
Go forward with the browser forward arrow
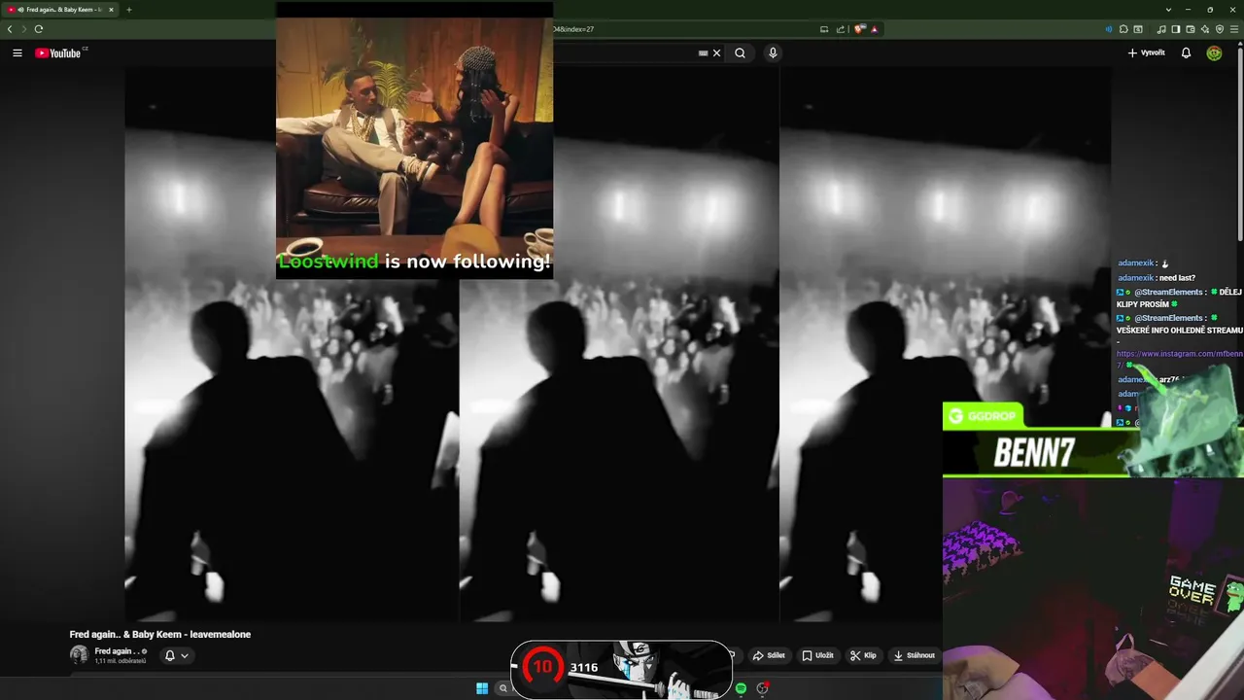pyautogui.click(x=24, y=29)
